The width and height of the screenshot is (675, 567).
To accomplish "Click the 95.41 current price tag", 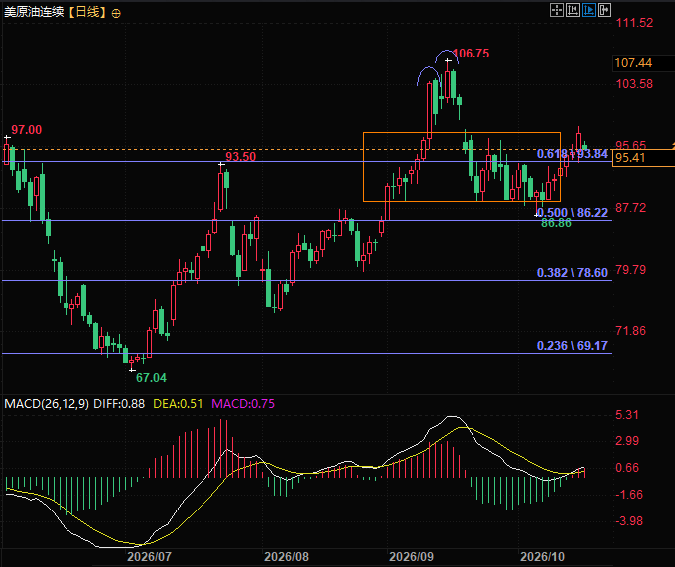I will coord(630,158).
